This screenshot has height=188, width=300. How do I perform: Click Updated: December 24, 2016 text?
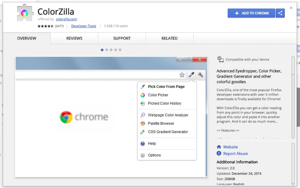point(239,173)
